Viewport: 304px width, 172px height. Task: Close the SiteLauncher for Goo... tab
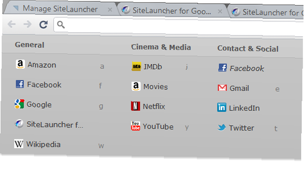click(x=220, y=12)
